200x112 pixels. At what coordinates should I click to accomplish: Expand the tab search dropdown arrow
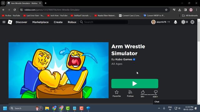coord(3,3)
